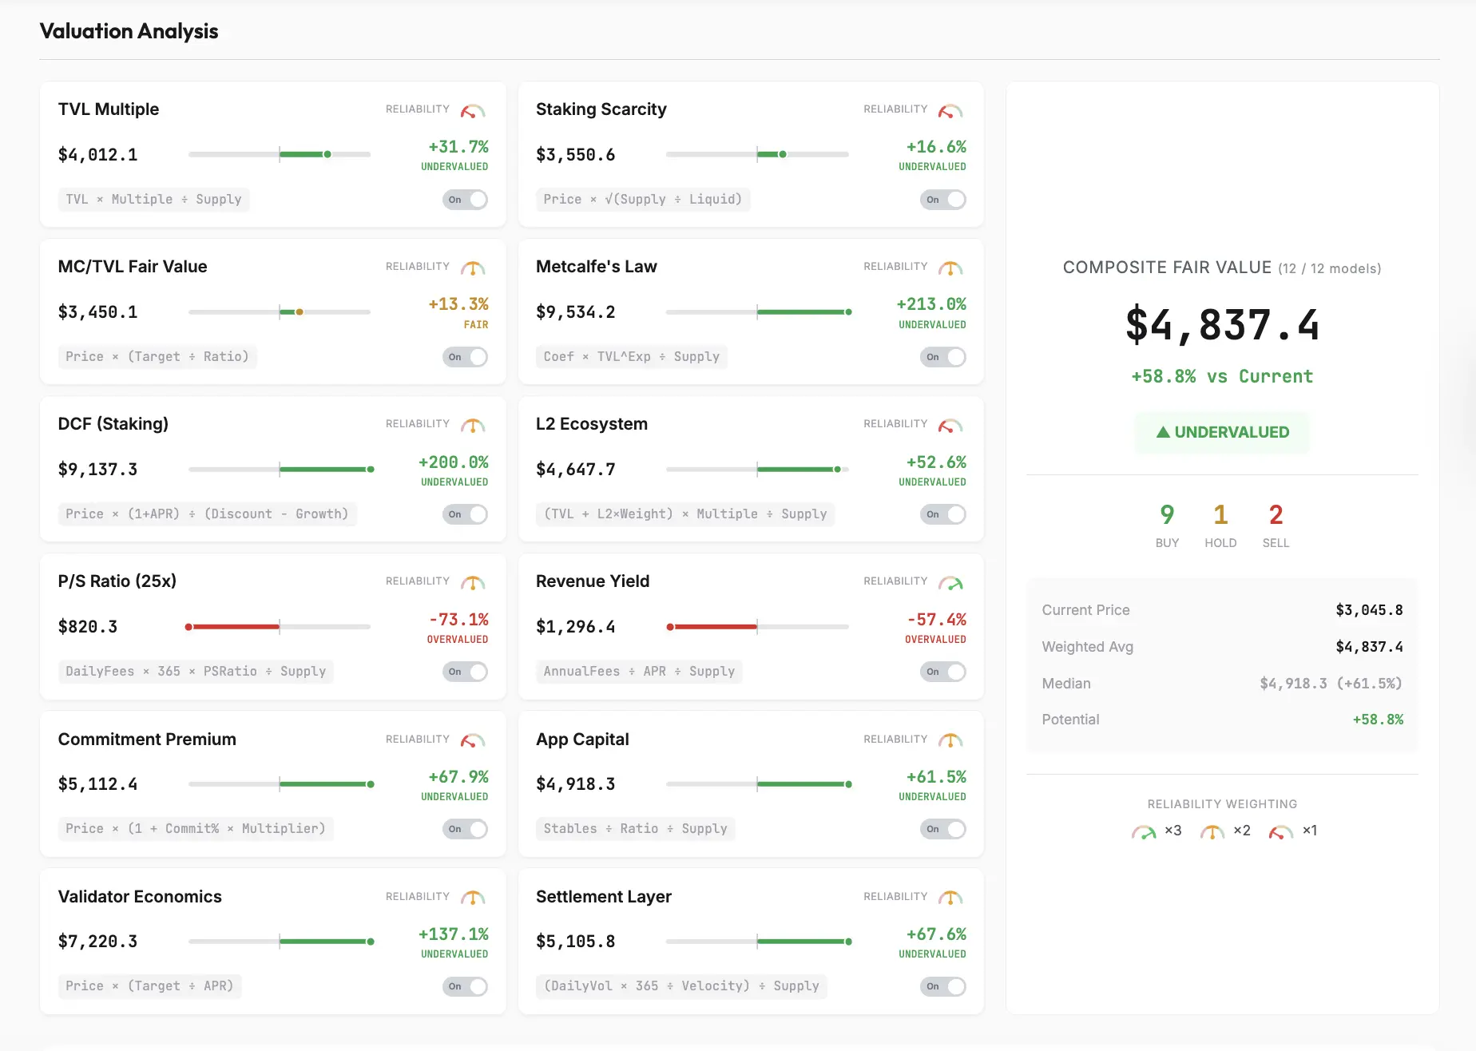Click the TVL × Multiple ÷ Supply formula chip

click(x=153, y=200)
